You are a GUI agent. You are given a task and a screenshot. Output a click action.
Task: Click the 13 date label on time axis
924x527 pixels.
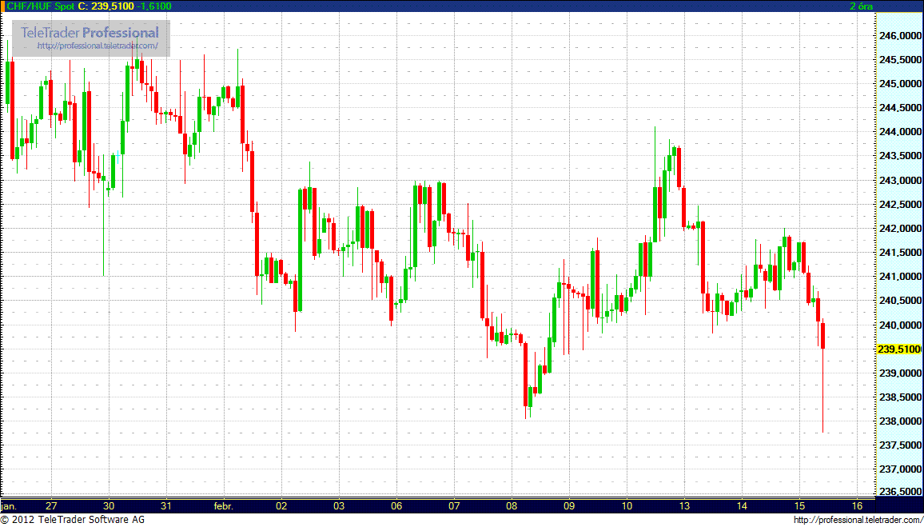click(x=684, y=505)
